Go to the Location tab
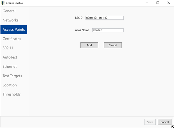 point(10,85)
